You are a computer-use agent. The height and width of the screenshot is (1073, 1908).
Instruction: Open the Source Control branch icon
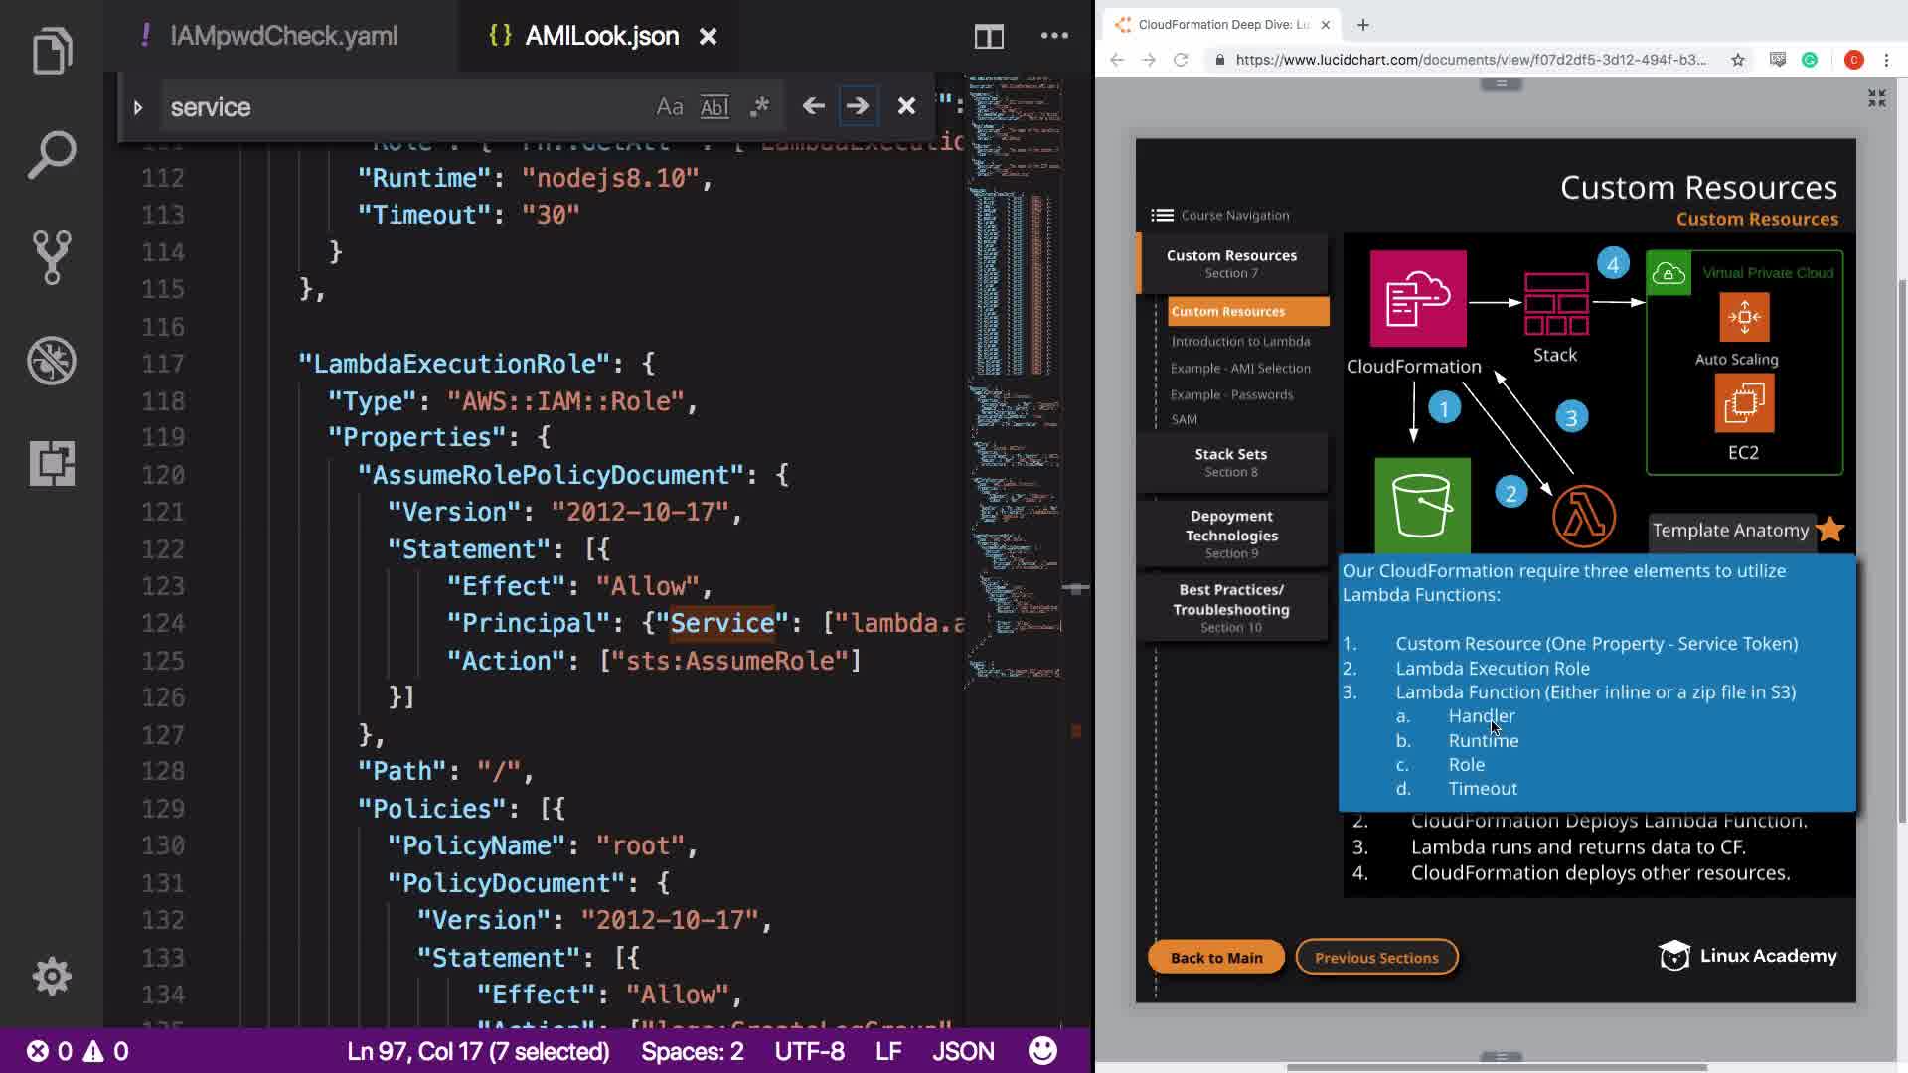tap(52, 257)
